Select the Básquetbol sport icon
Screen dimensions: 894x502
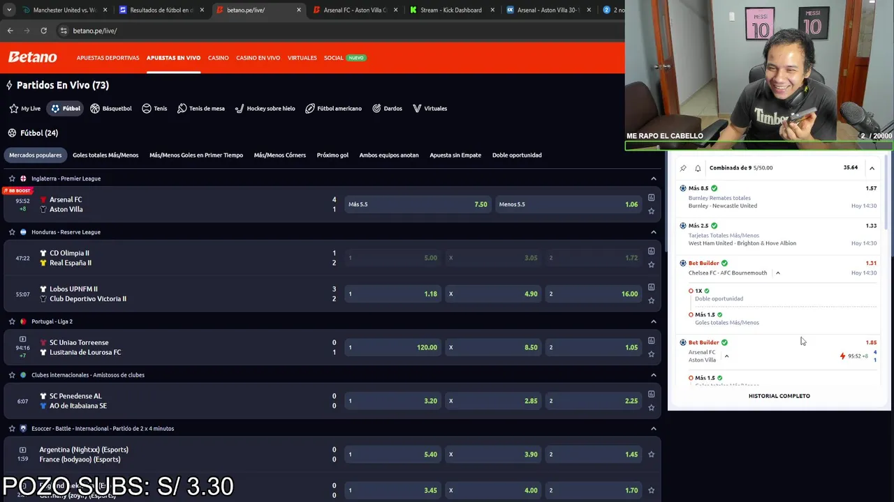click(x=95, y=109)
